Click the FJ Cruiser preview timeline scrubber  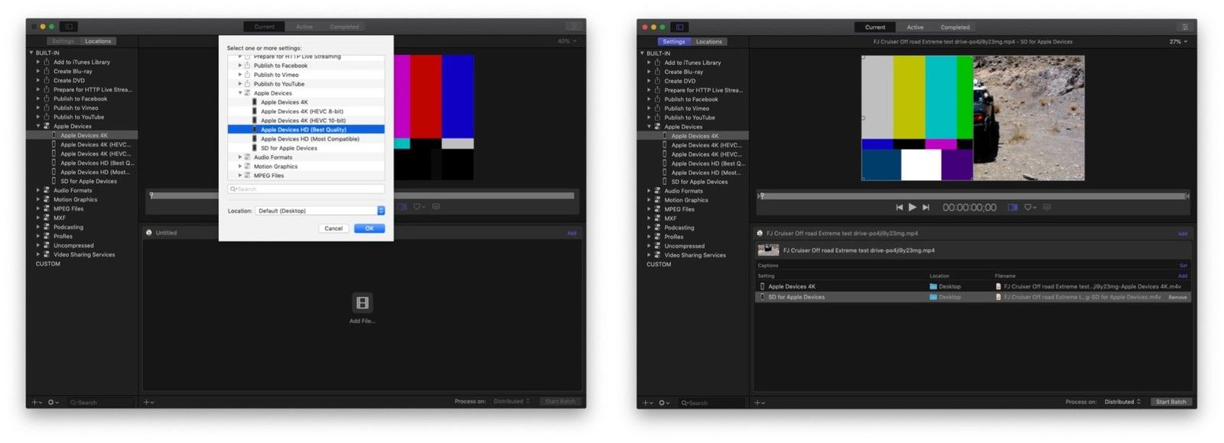[x=973, y=196]
